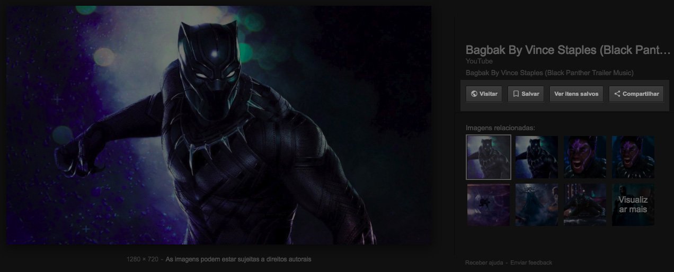Screen dimensions: 674x272
Task: Open the fourth top-row thumbnail showing necklace
Action: (x=633, y=157)
